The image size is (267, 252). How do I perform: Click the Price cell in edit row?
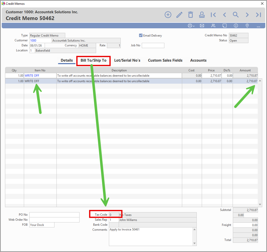tap(212, 76)
